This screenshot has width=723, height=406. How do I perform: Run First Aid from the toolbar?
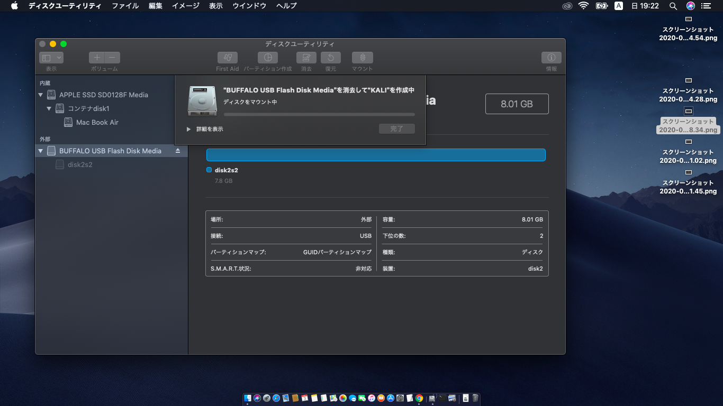click(228, 58)
